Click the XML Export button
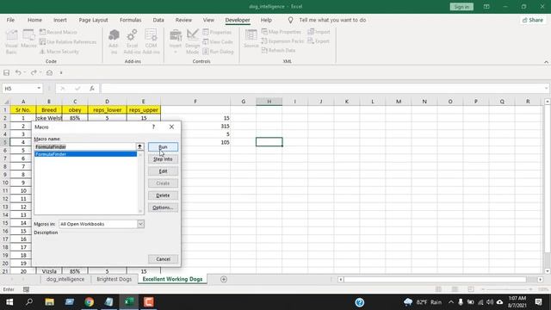 [319, 41]
